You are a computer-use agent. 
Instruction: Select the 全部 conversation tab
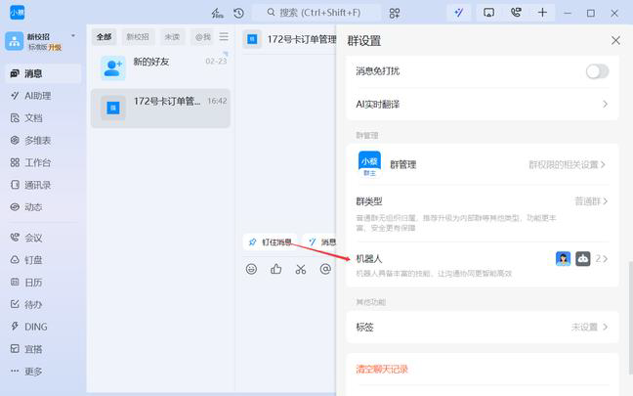104,37
